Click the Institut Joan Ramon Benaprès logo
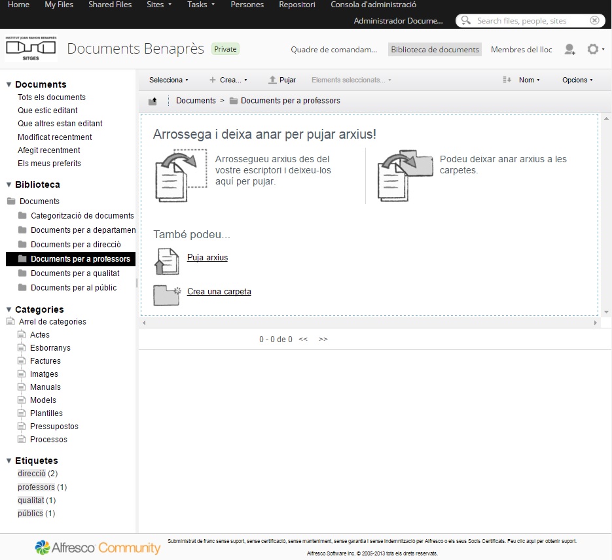 [31, 49]
